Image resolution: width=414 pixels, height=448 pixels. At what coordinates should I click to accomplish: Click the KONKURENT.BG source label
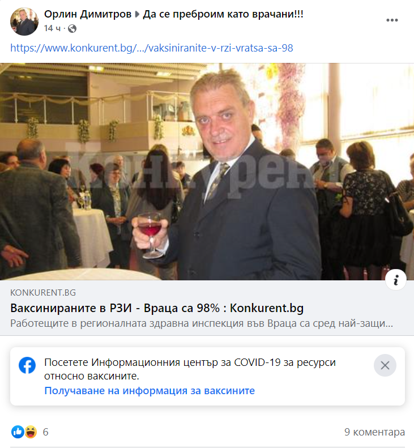click(x=43, y=293)
